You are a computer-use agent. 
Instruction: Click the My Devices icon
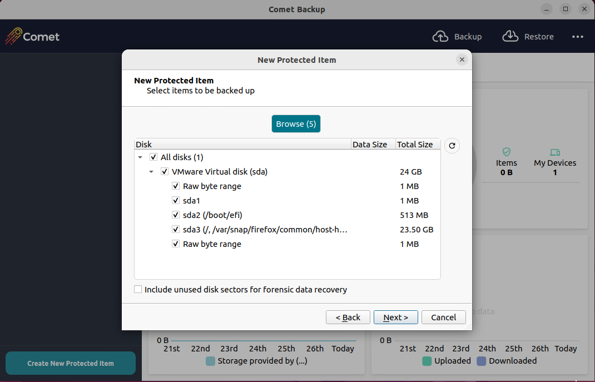click(x=554, y=152)
